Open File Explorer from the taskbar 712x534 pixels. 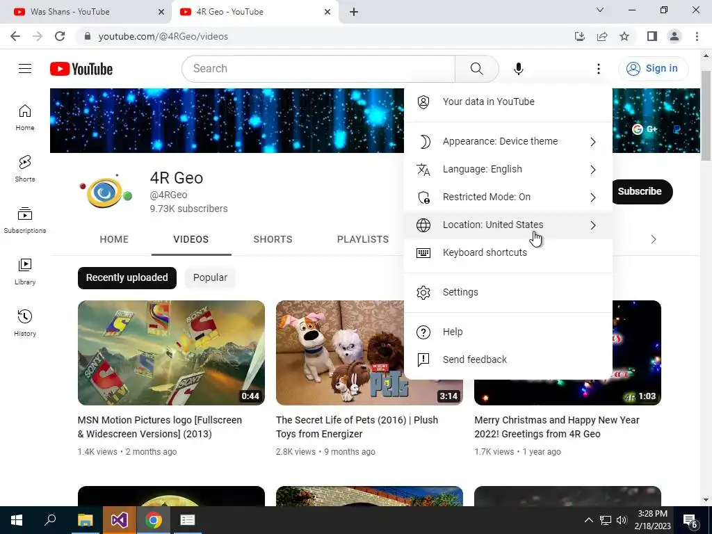(x=85, y=520)
